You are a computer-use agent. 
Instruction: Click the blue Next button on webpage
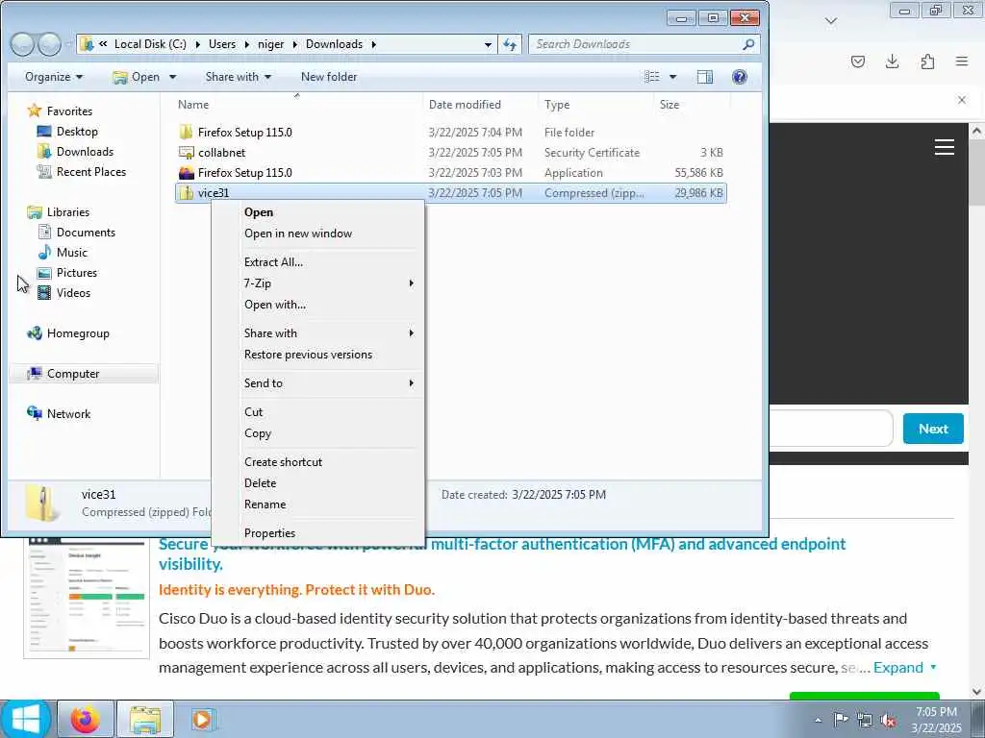coord(933,429)
